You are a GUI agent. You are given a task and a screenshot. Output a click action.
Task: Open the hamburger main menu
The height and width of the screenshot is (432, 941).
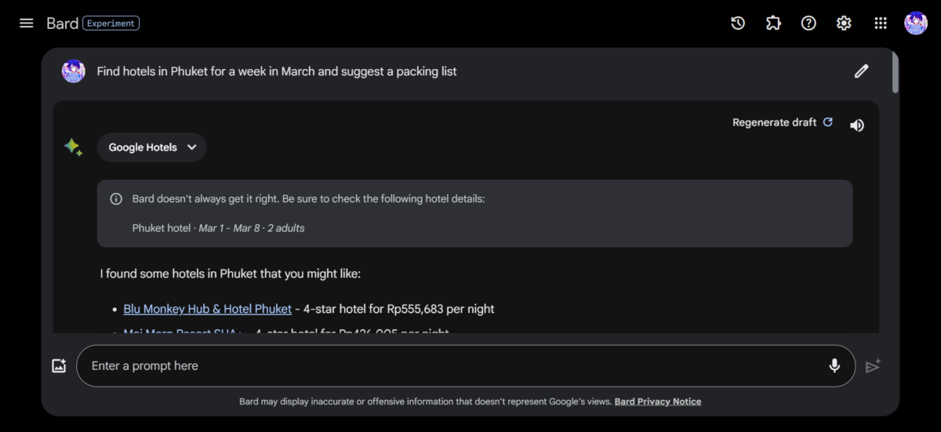click(27, 23)
